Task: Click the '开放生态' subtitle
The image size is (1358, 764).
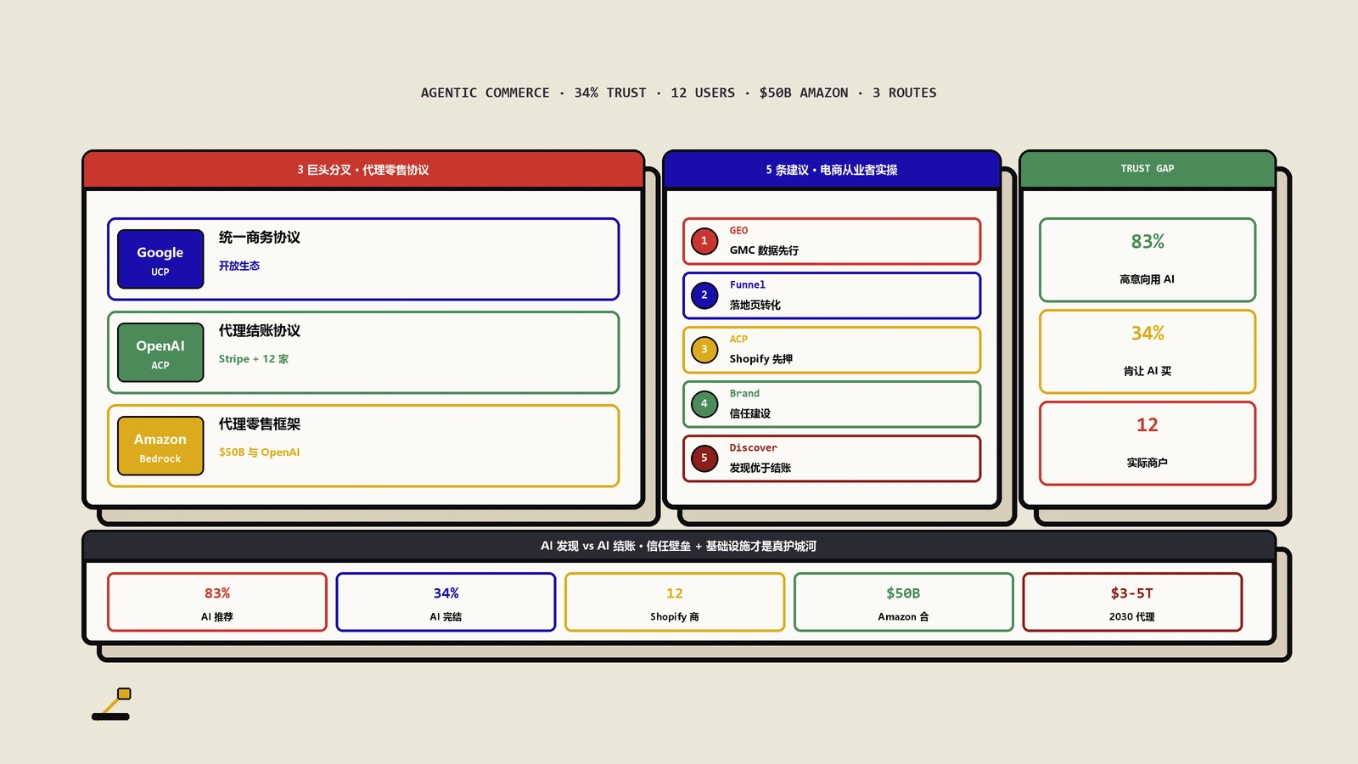Action: [x=239, y=266]
